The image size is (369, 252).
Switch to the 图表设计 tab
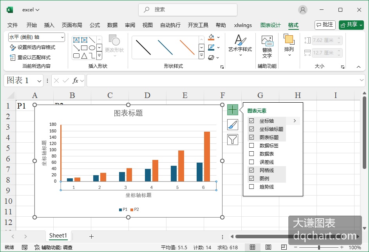click(x=270, y=25)
